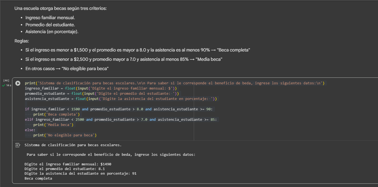
Task: Click the 'Reglas:' paragraph
Action: (22, 41)
